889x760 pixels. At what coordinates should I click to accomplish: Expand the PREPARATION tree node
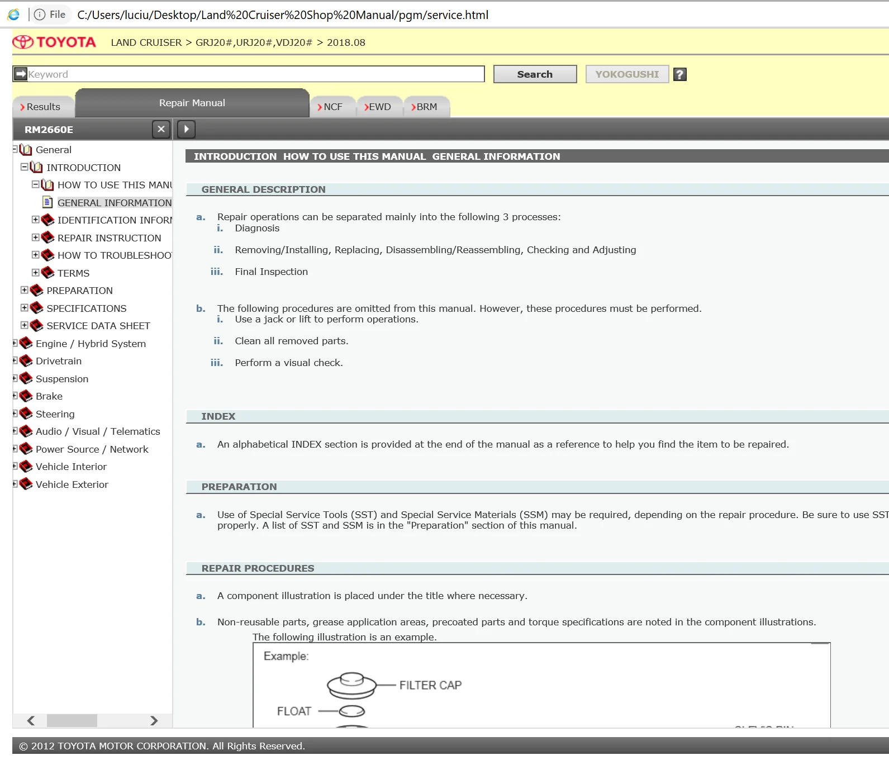(25, 290)
